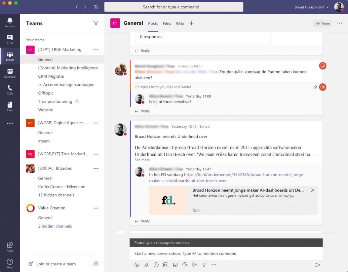Open the Calls phone icon

click(10, 90)
